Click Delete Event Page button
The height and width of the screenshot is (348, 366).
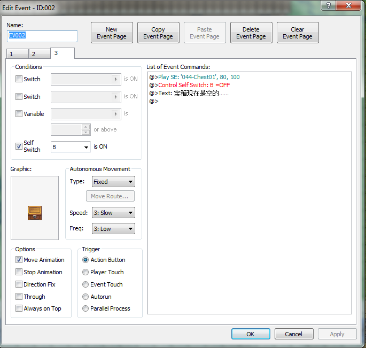[251, 33]
